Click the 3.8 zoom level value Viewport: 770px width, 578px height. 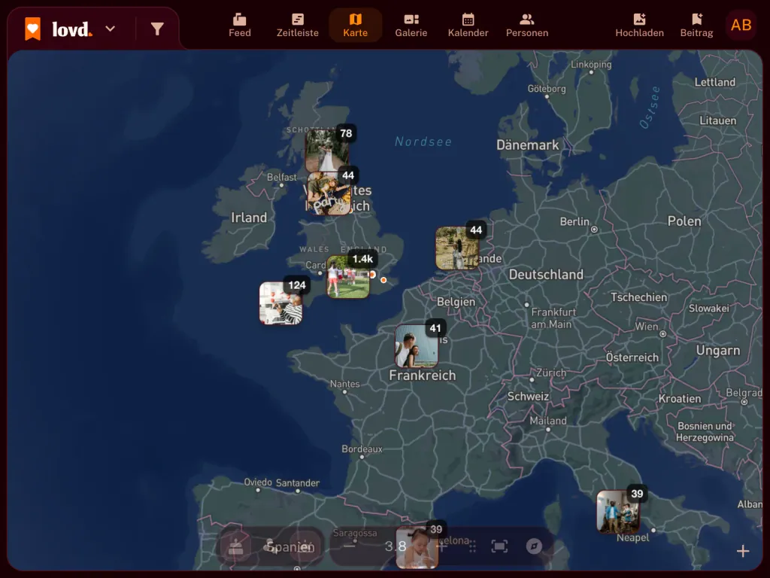point(396,546)
